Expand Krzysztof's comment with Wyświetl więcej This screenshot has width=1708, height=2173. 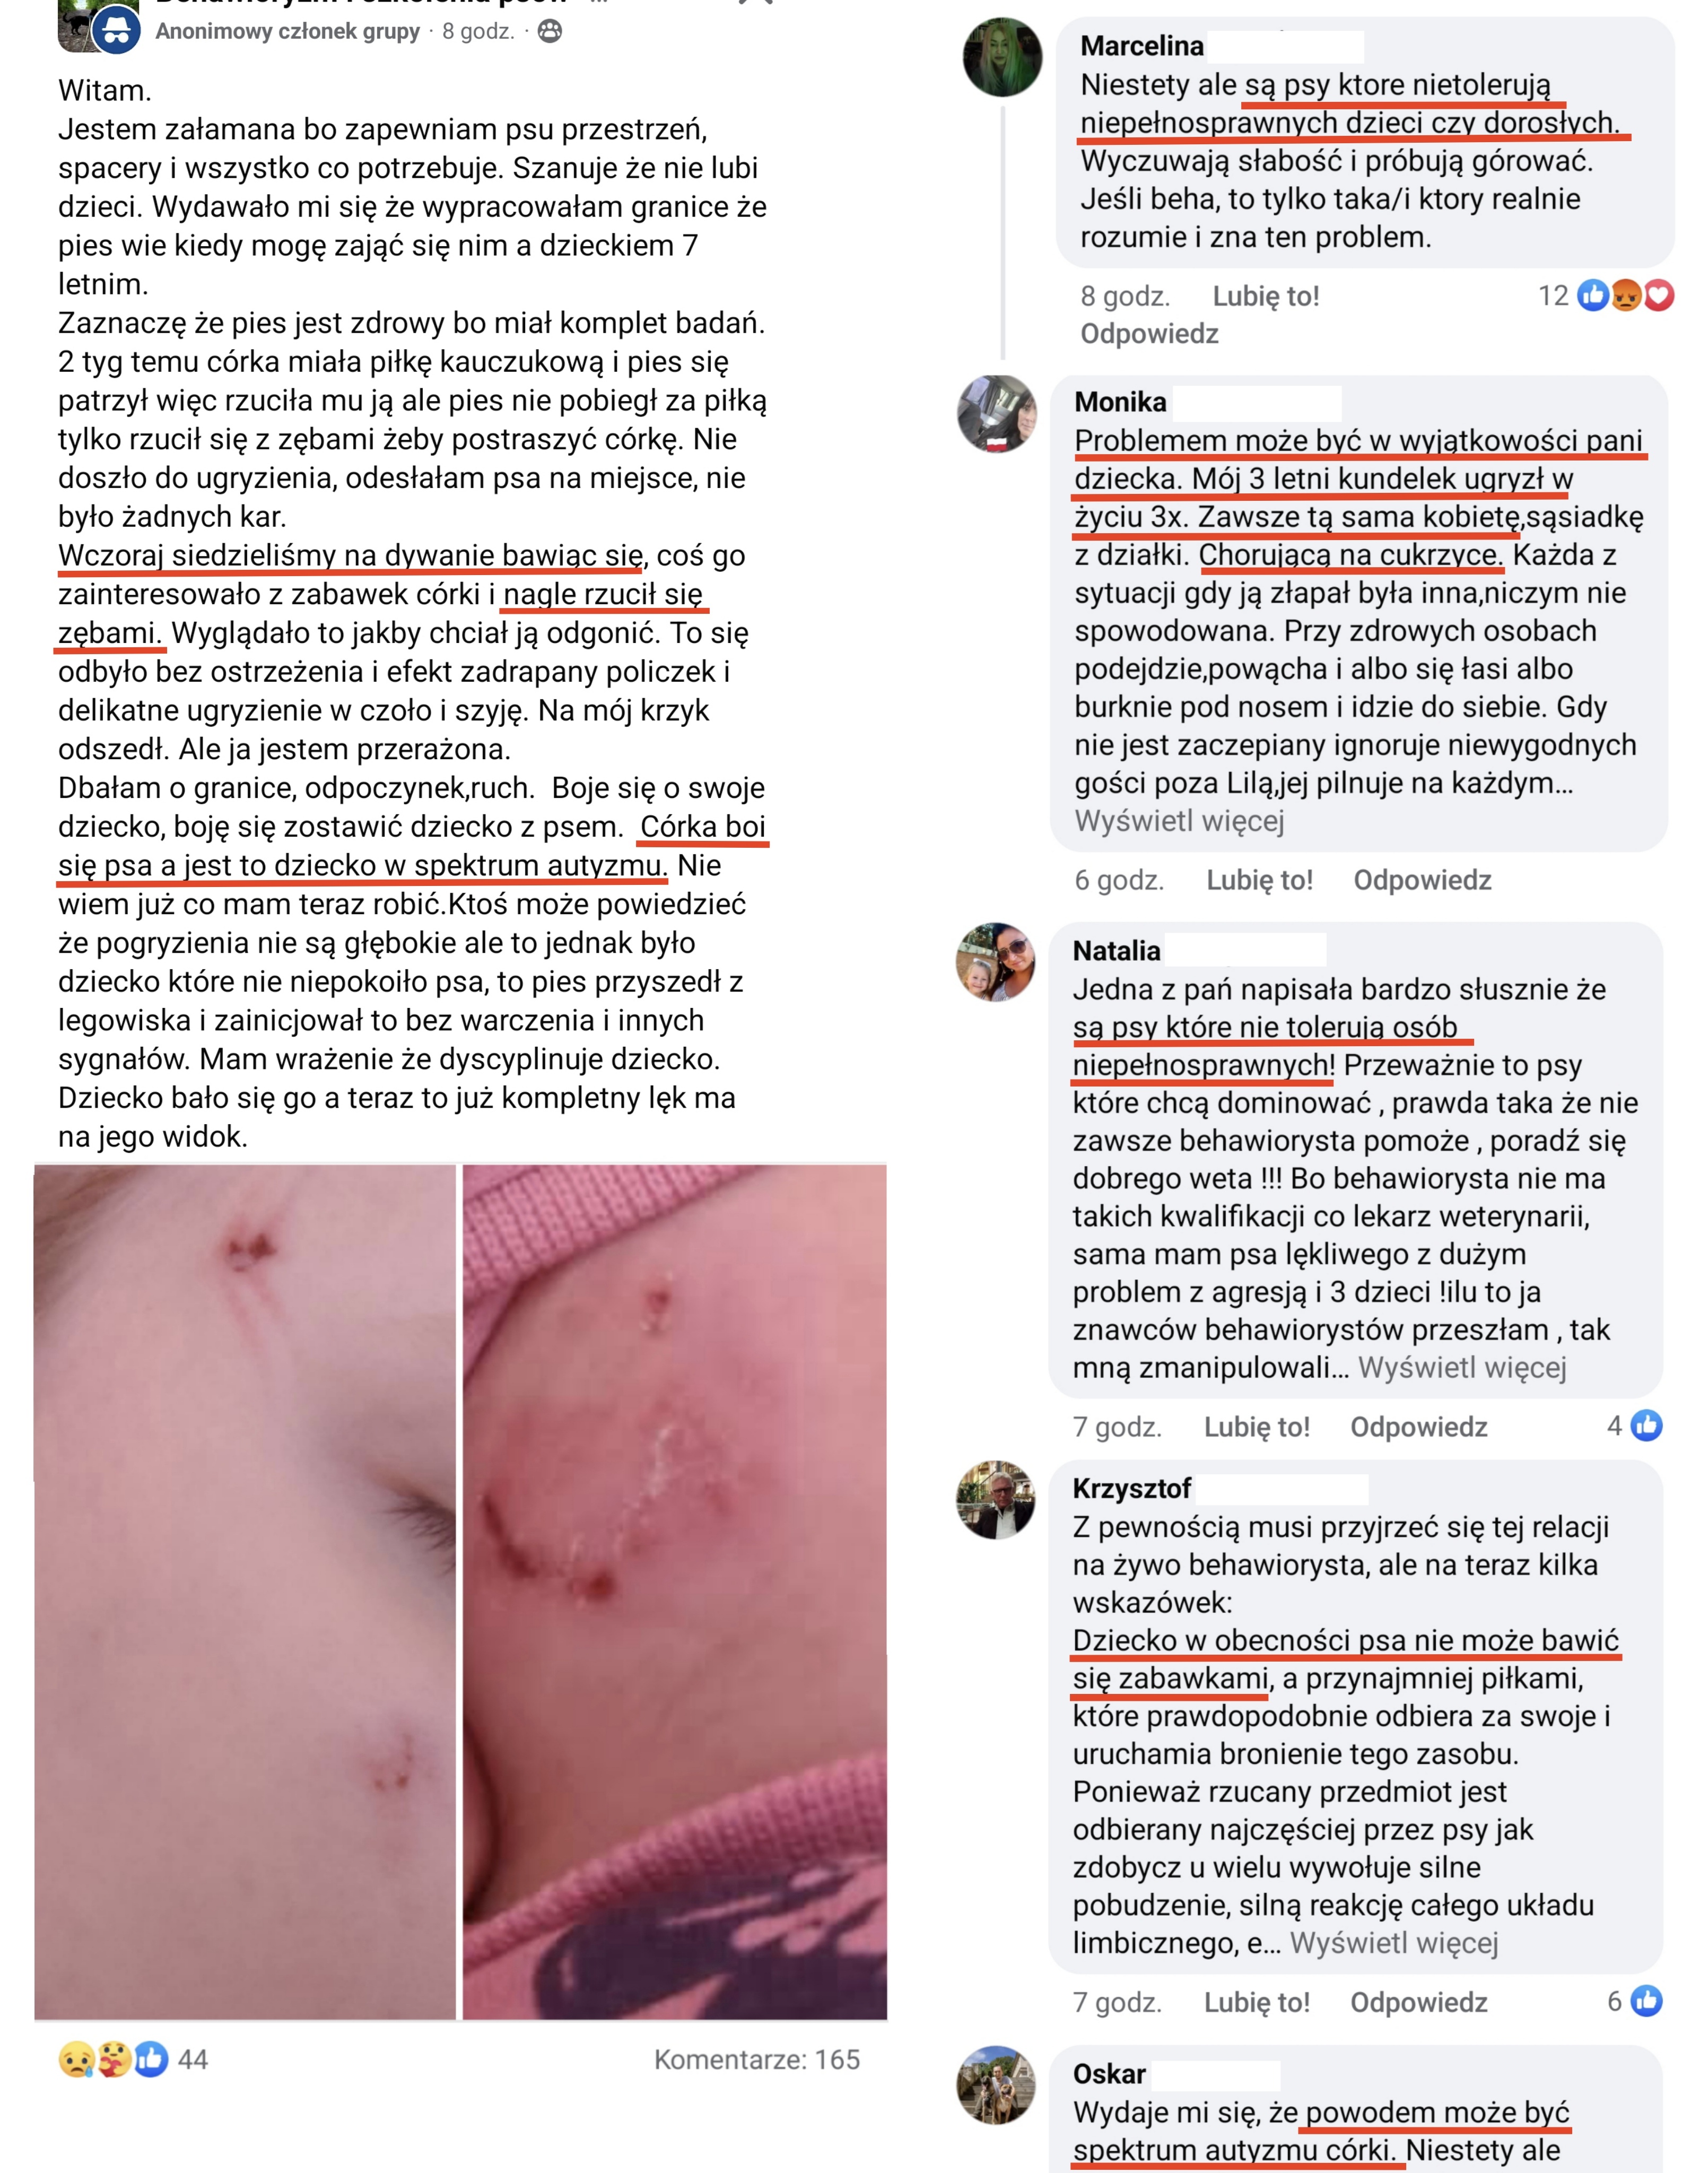[x=1394, y=1943]
